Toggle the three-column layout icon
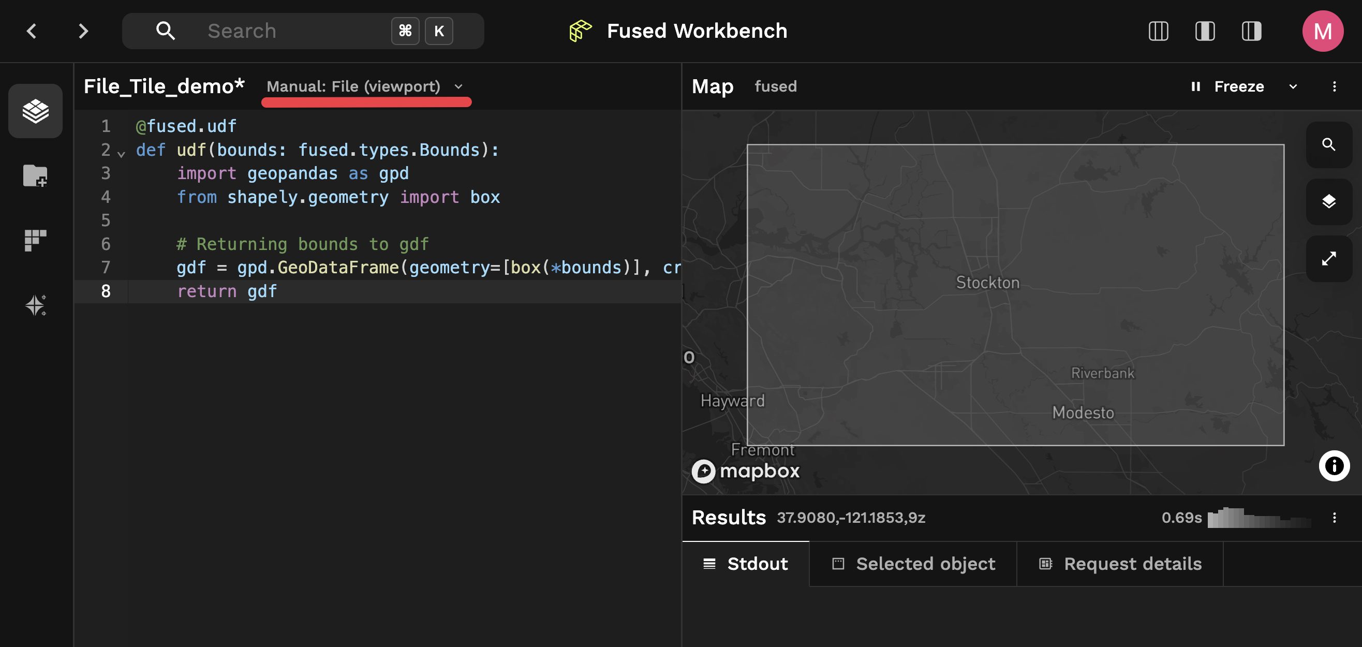This screenshot has width=1362, height=647. (x=1159, y=31)
